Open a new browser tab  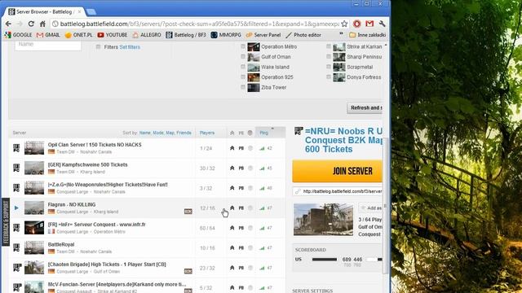pos(91,12)
